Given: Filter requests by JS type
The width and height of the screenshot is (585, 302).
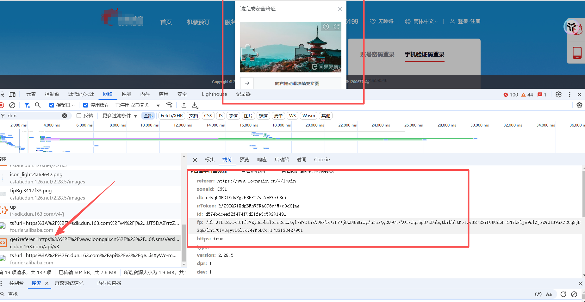Looking at the screenshot, I should (221, 116).
